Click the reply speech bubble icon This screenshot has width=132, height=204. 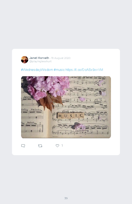[23, 146]
